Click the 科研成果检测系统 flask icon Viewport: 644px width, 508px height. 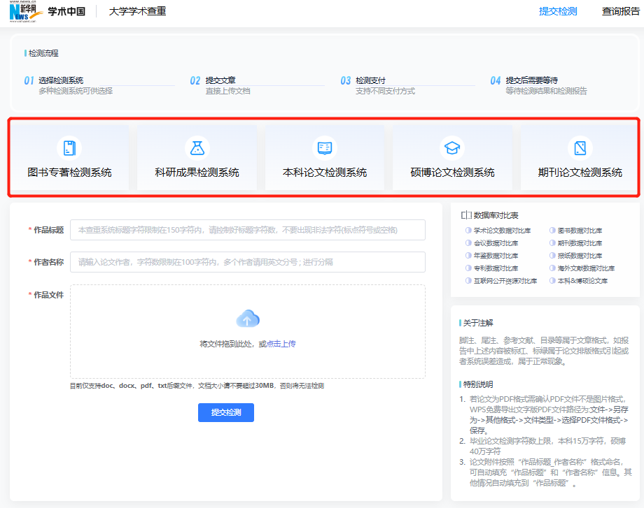[x=197, y=147]
